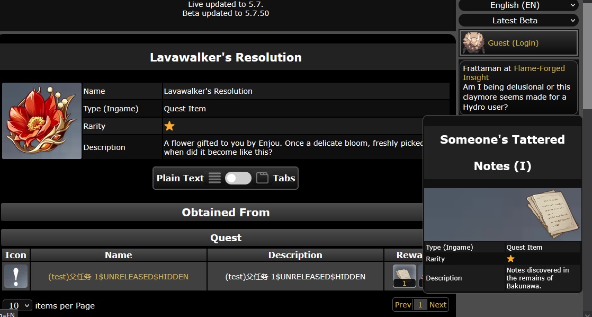The width and height of the screenshot is (592, 317).
Task: Sort by the Name column header
Action: pos(119,255)
